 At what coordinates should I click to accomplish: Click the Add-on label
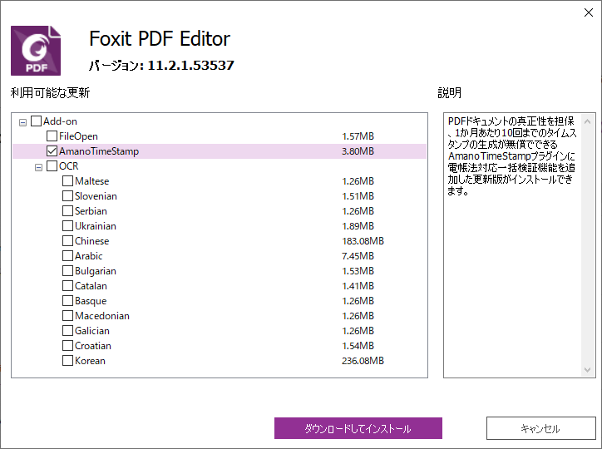coord(60,121)
